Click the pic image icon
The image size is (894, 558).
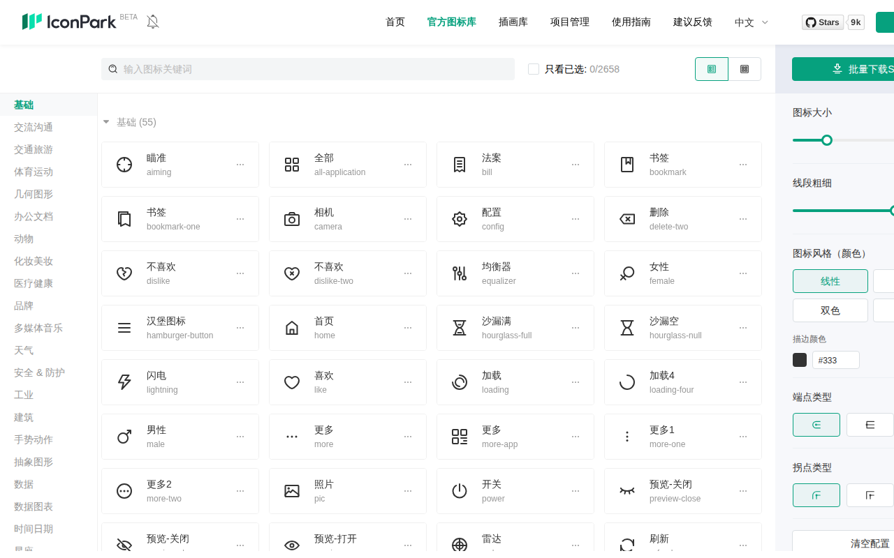tap(292, 491)
